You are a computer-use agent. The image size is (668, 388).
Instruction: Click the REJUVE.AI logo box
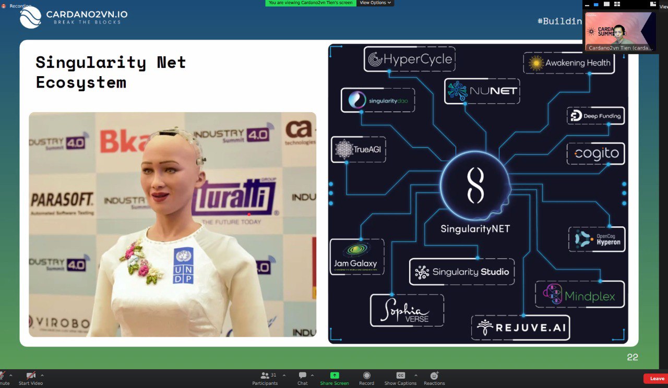521,328
